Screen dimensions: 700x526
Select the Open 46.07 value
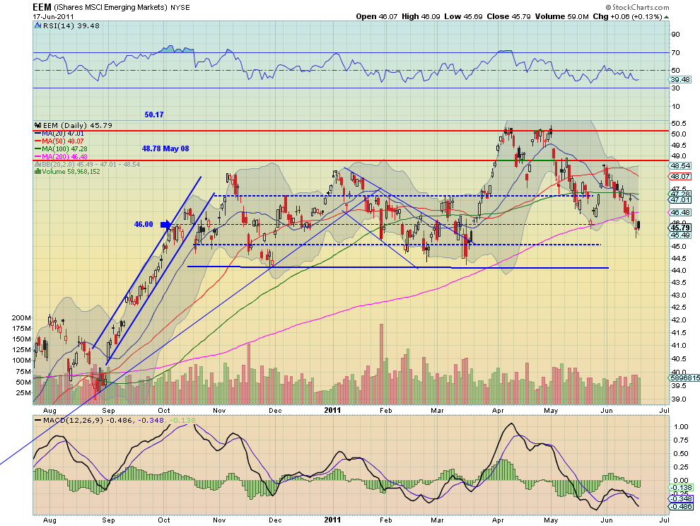pyautogui.click(x=376, y=16)
